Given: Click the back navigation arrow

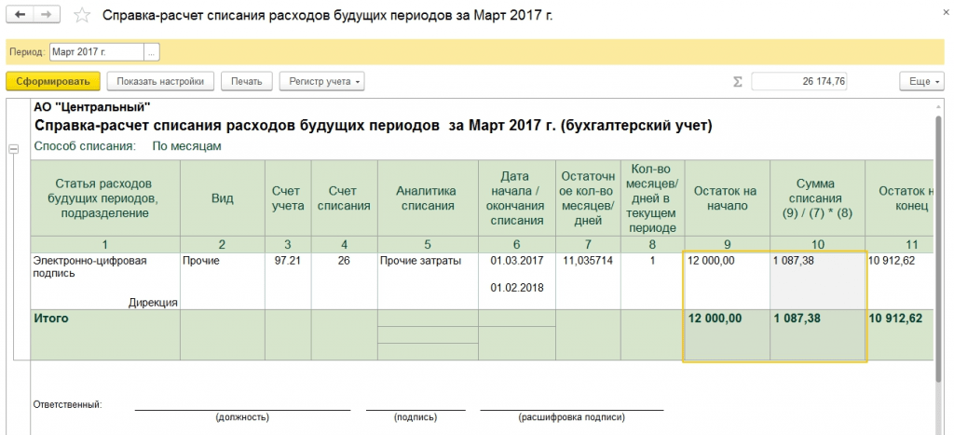Looking at the screenshot, I should click(x=20, y=16).
